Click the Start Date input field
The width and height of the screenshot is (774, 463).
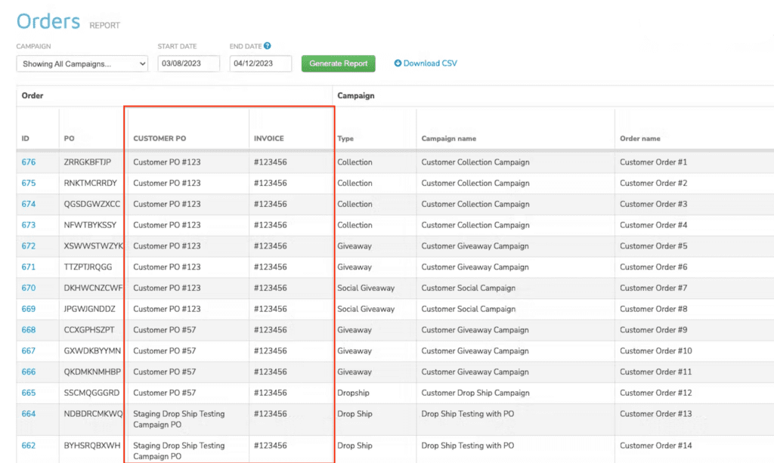point(188,64)
